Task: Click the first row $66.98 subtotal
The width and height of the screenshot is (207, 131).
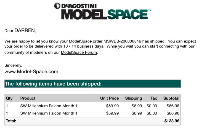Action: (x=173, y=106)
